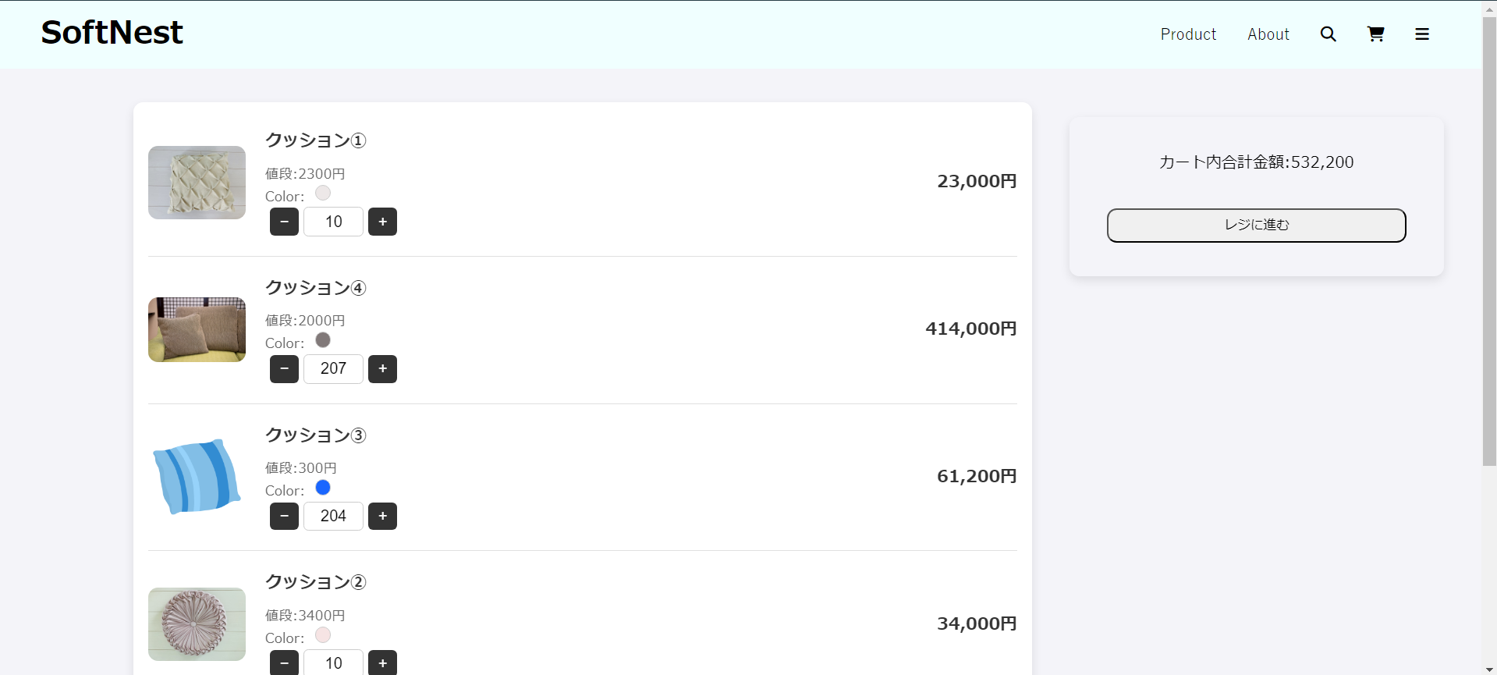Open the blue striped クッション③ thumbnail
This screenshot has height=675, width=1497.
197,477
